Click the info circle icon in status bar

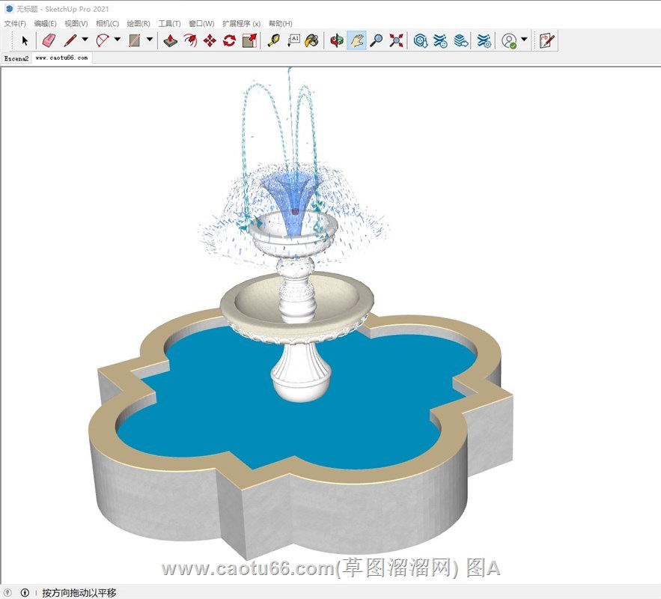point(25,593)
